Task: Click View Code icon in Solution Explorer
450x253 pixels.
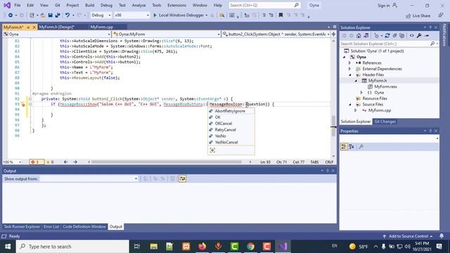Action: point(411,36)
